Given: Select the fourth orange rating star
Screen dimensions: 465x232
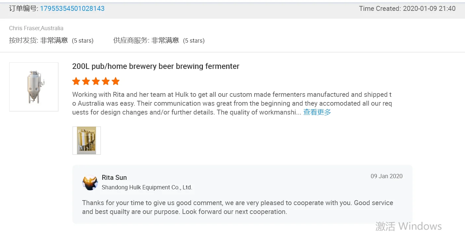Looking at the screenshot, I should 106,81.
